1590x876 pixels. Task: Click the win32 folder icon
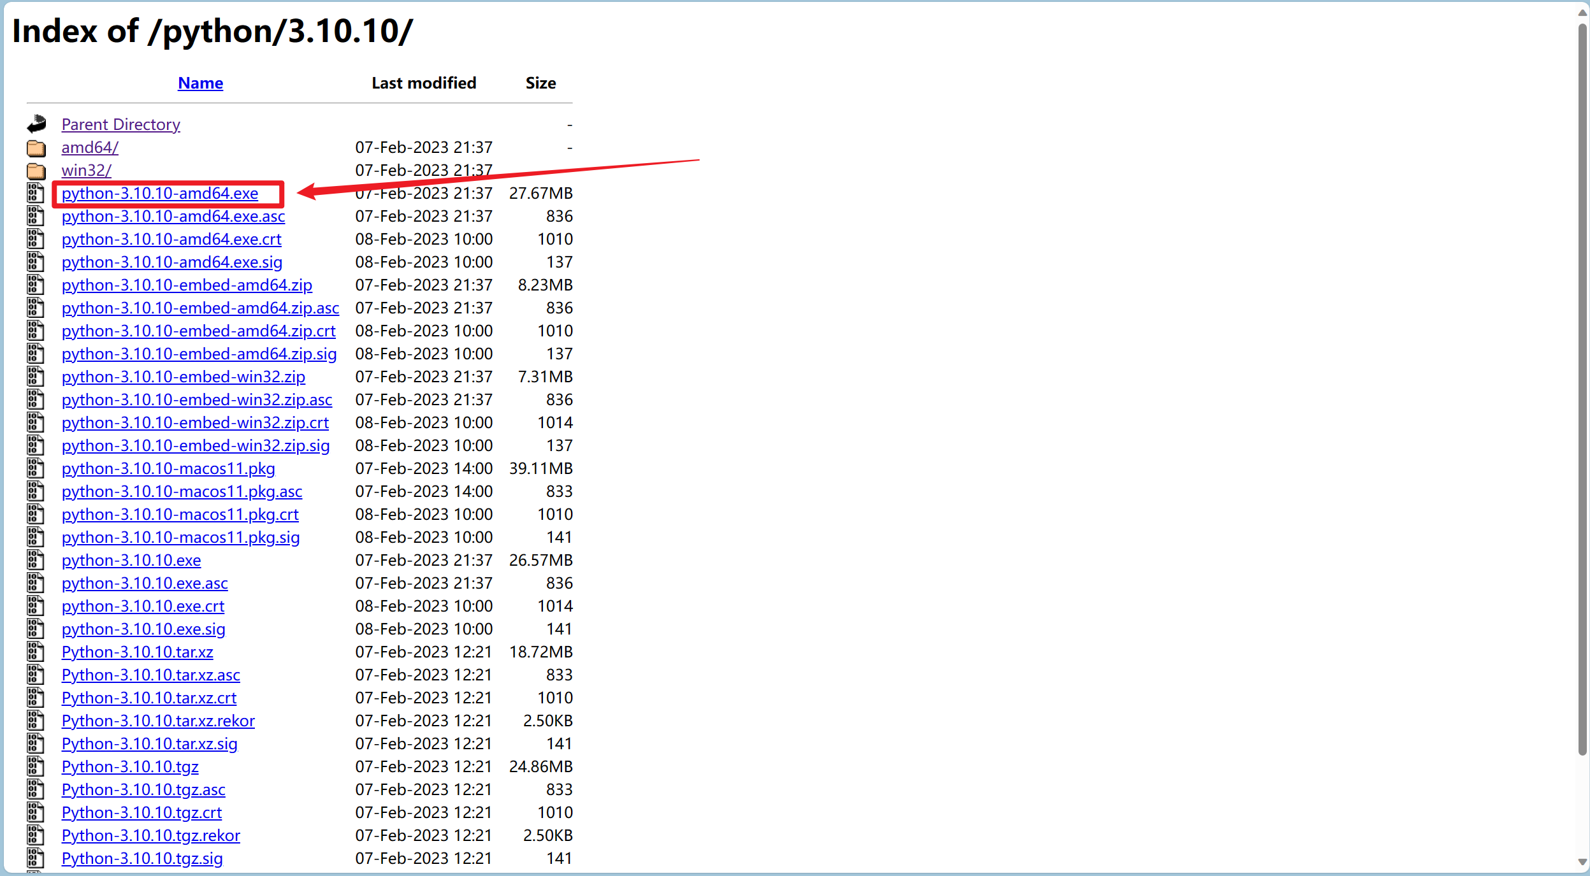coord(36,171)
